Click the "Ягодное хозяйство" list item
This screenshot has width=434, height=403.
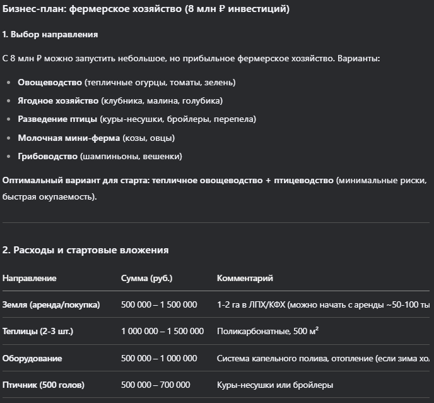pos(59,101)
